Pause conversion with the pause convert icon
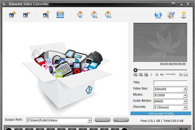Image resolution: width=195 pixels, height=130 pixels. tap(94, 15)
